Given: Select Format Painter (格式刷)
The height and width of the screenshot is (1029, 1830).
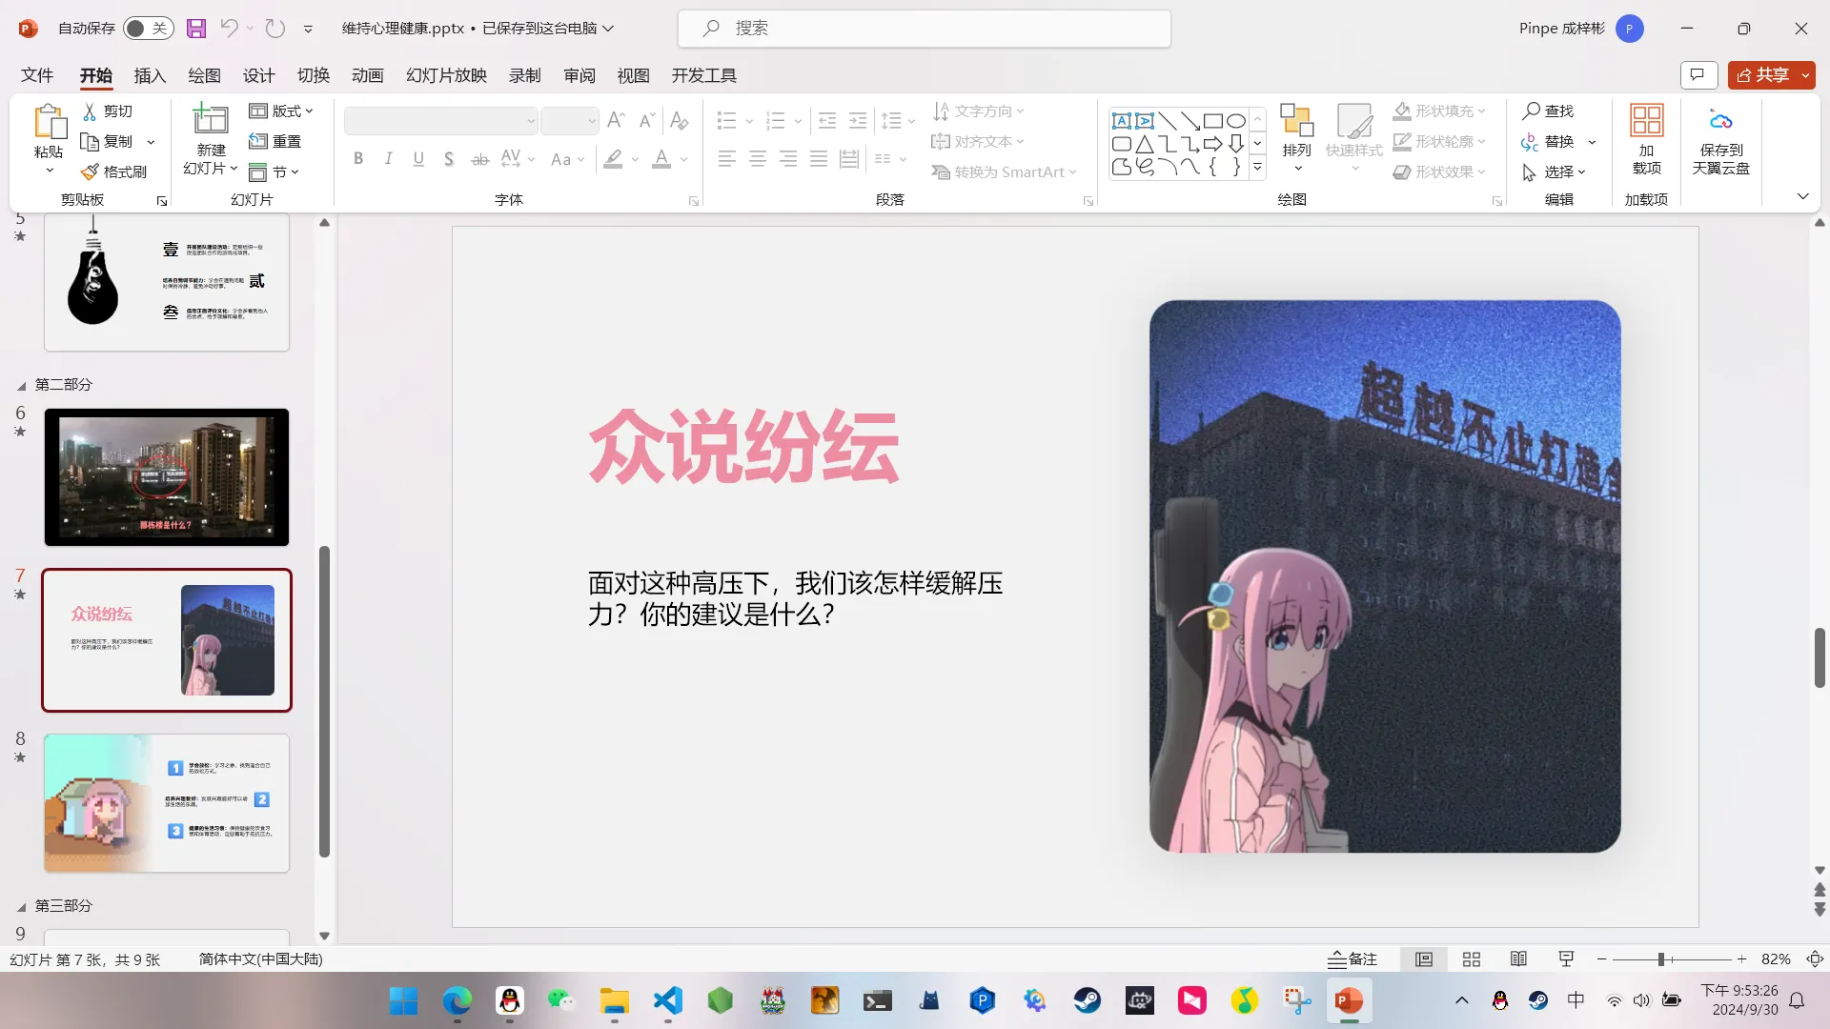Looking at the screenshot, I should tap(113, 171).
